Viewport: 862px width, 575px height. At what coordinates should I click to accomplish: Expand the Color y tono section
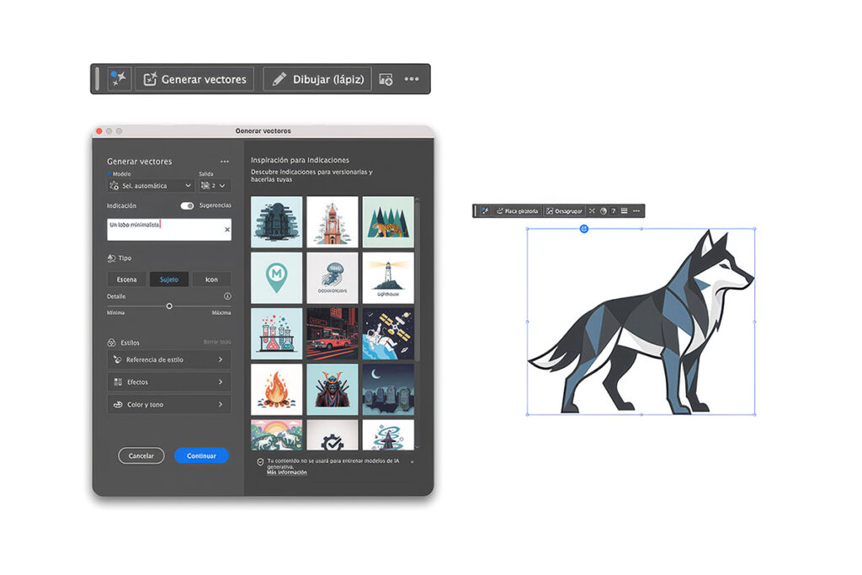[x=168, y=405]
